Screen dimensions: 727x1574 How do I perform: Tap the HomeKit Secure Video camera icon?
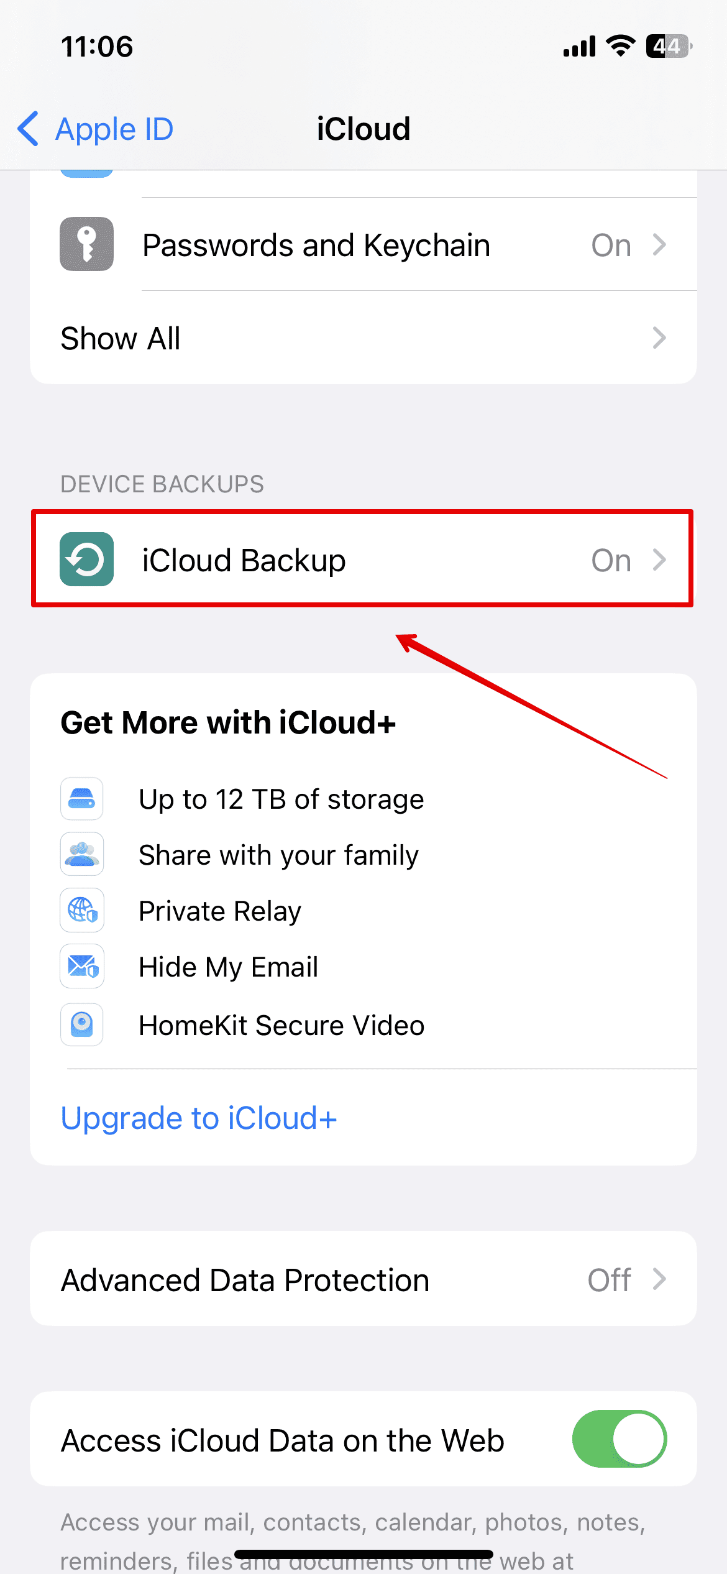pyautogui.click(x=82, y=1024)
